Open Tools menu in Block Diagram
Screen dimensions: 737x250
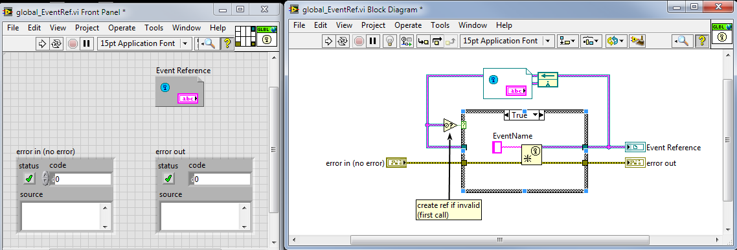point(440,25)
